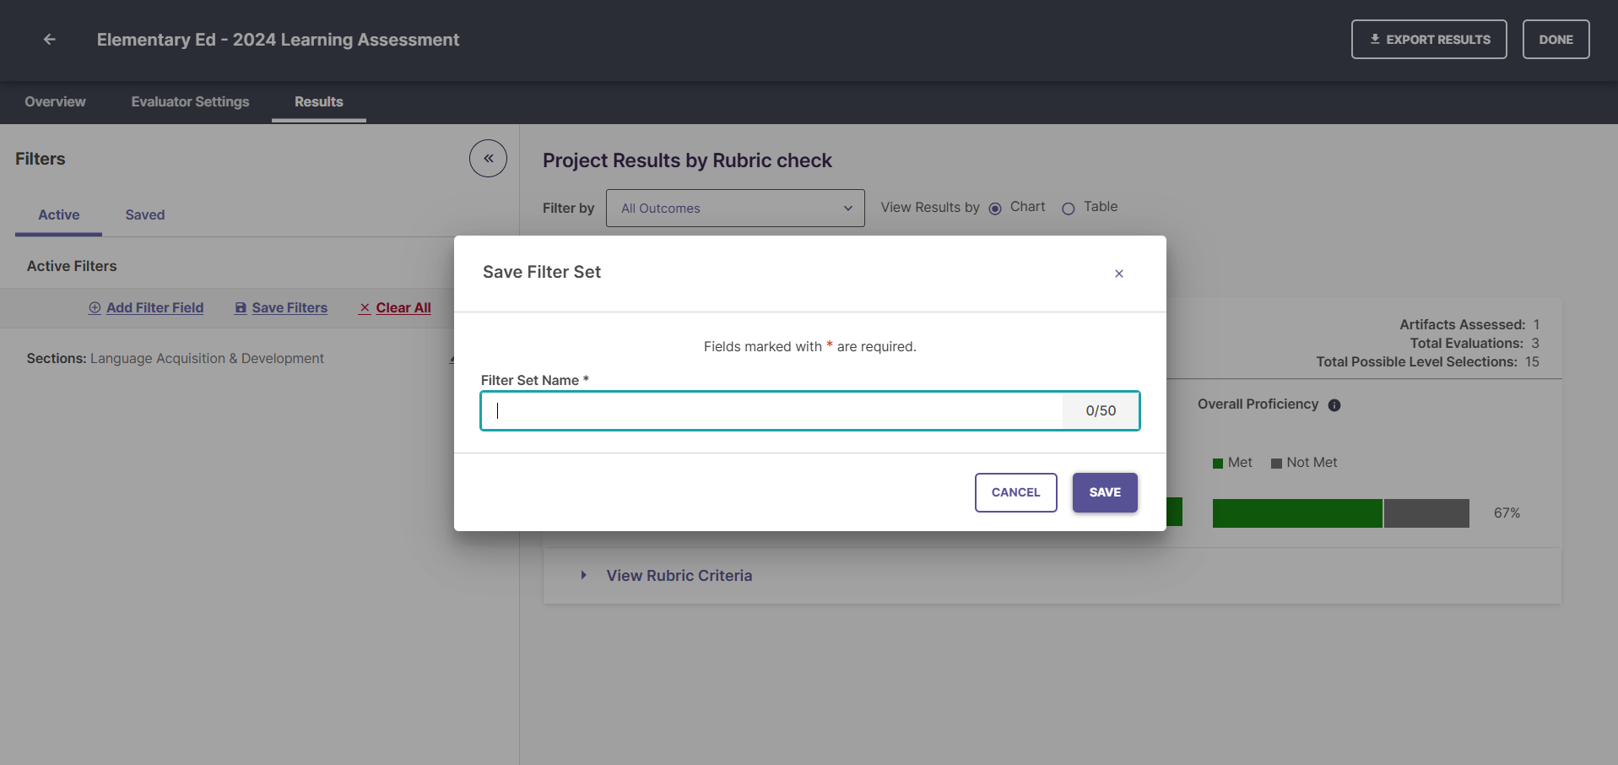Select the Chart view radio button
Viewport: 1618px width, 765px height.
coord(995,209)
